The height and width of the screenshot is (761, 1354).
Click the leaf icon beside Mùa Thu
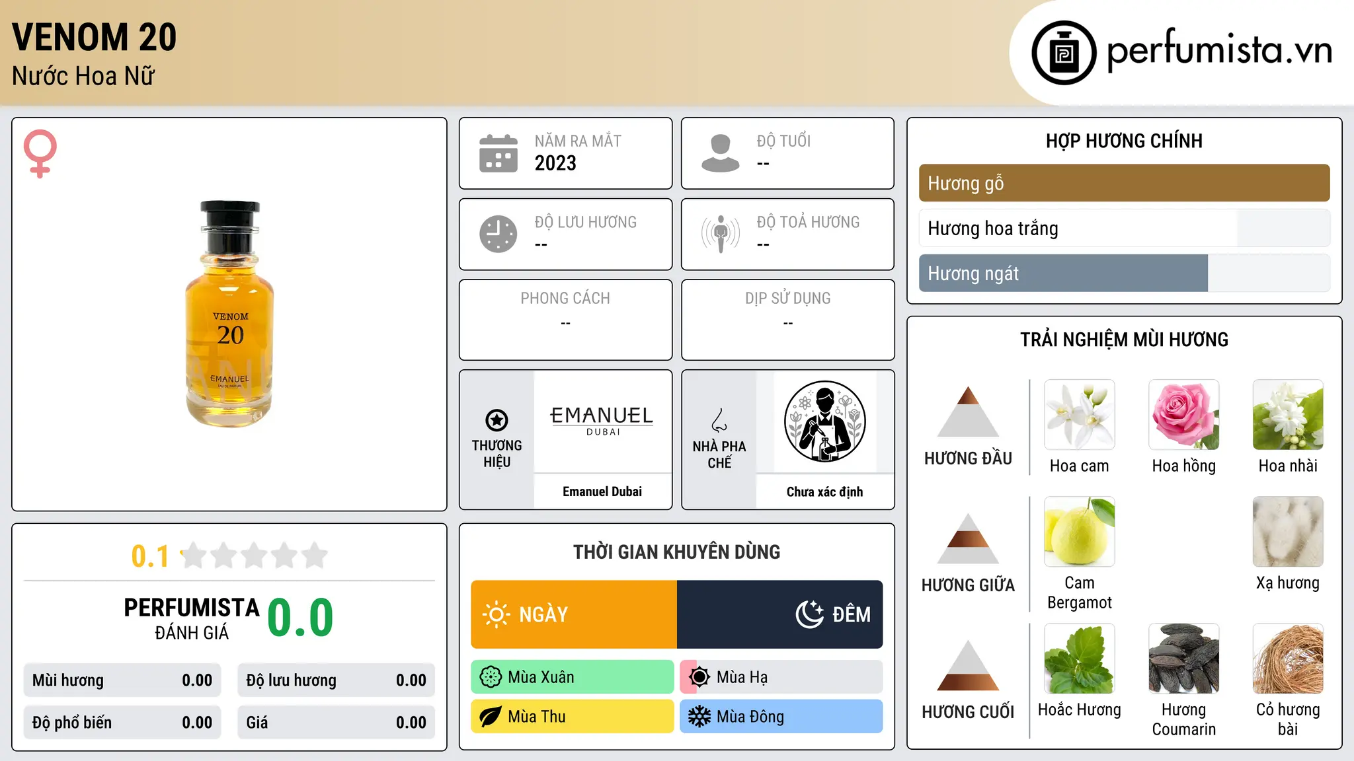(491, 717)
